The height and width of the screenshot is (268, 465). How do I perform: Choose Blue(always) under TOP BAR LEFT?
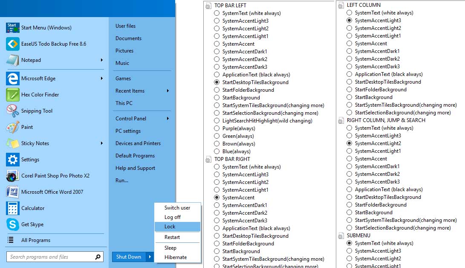pyautogui.click(x=217, y=151)
